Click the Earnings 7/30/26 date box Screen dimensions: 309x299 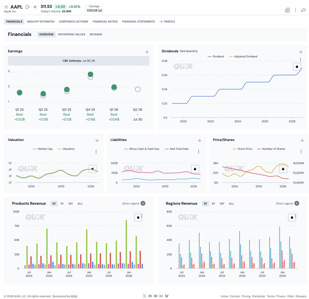click(x=94, y=8)
